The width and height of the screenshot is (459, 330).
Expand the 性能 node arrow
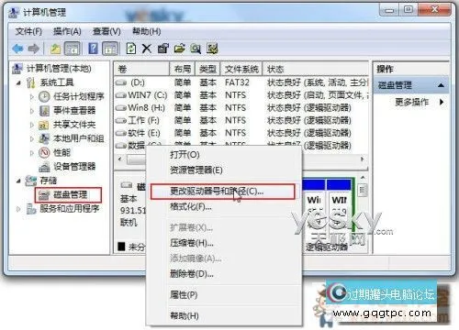(x=32, y=153)
